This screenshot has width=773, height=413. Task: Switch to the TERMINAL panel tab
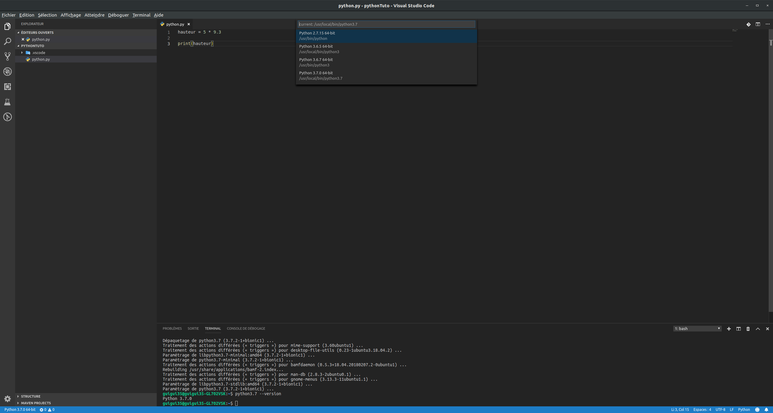point(213,328)
